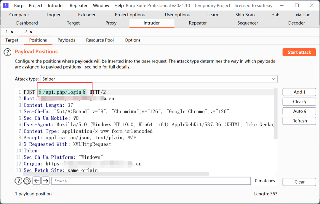Click the Content-Type header line
The image size is (320, 204).
coord(88,131)
